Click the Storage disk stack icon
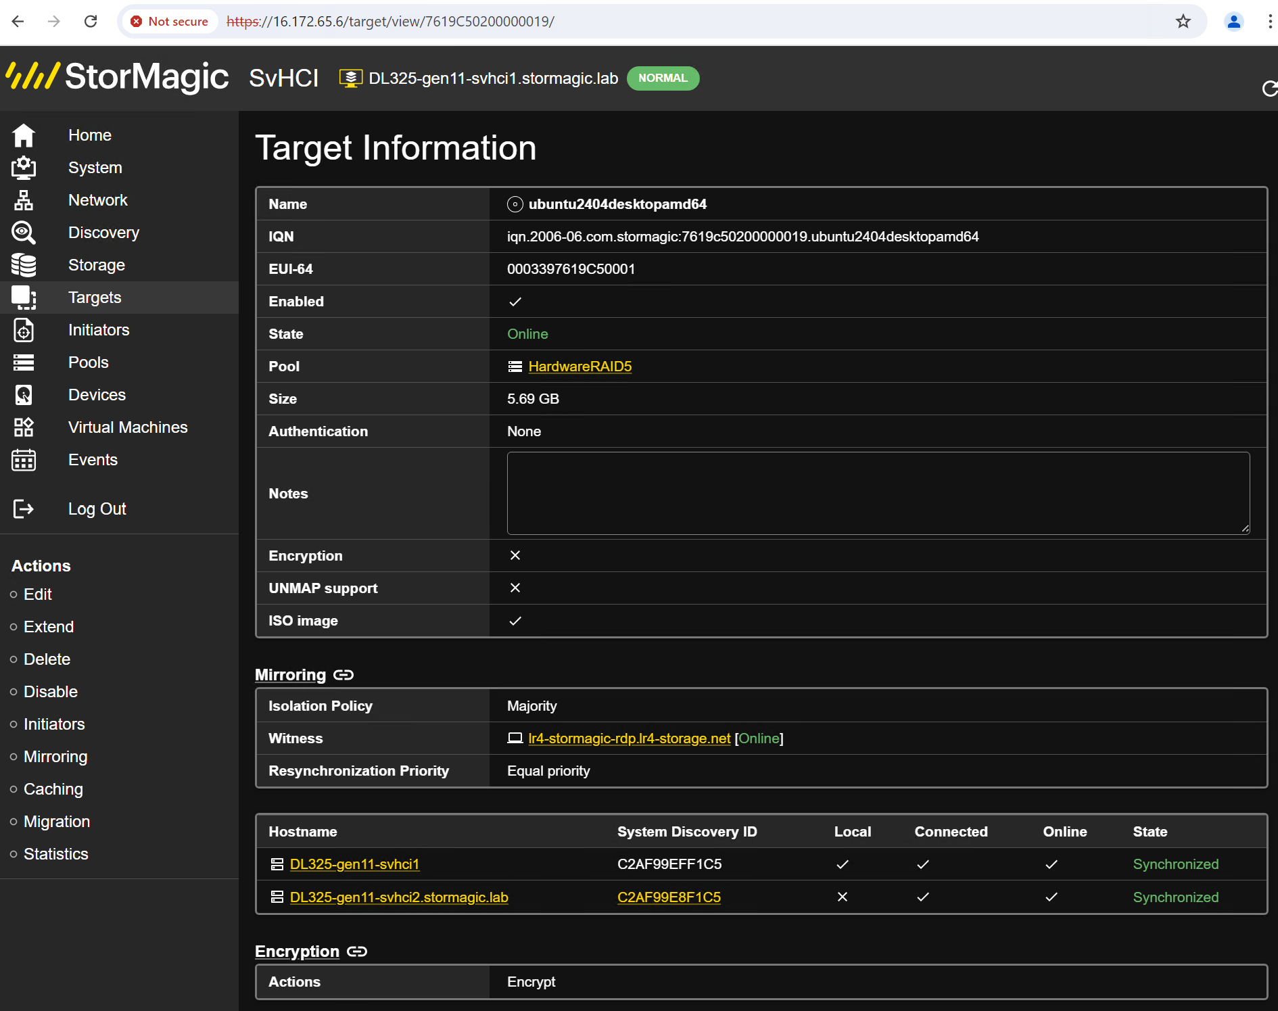This screenshot has width=1278, height=1011. pyautogui.click(x=24, y=265)
